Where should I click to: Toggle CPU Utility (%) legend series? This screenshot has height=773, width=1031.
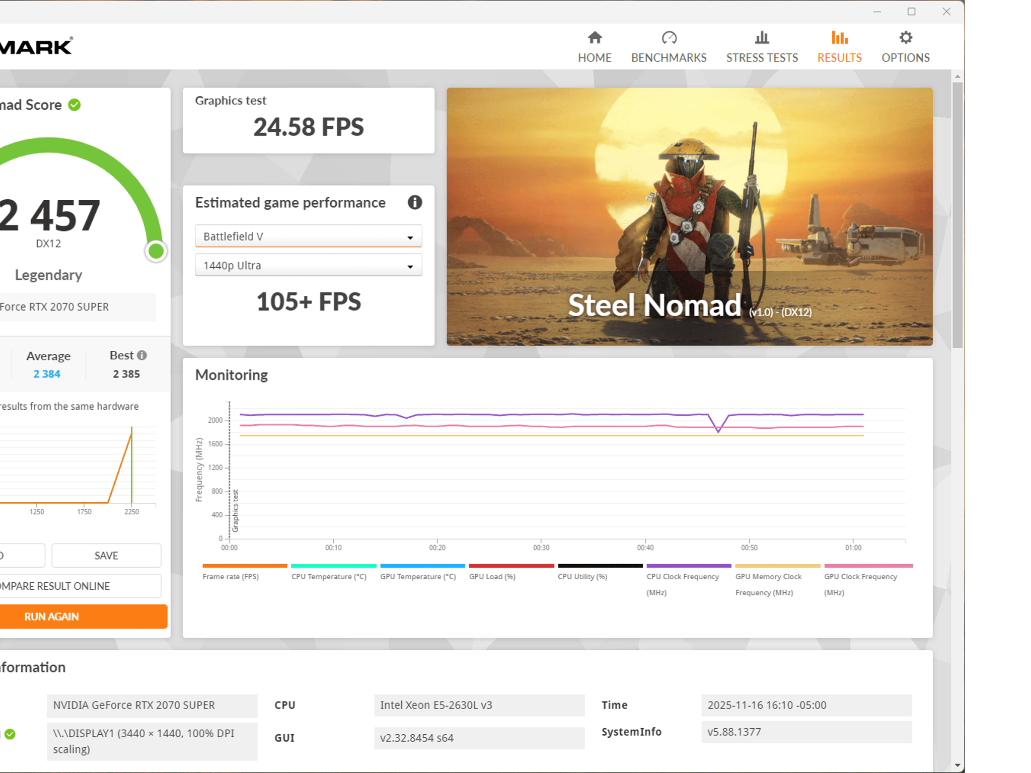[x=600, y=573]
